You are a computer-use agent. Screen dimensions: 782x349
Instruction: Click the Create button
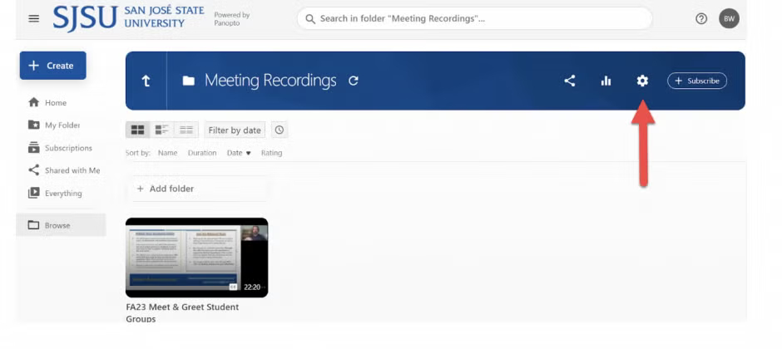[x=52, y=66]
